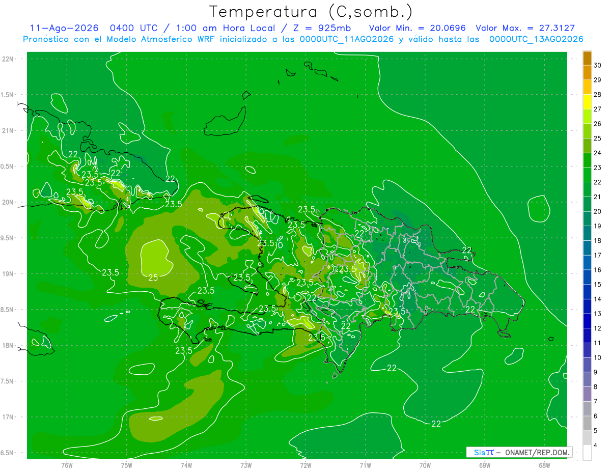Click the 25 contour label on the map

pos(153,277)
